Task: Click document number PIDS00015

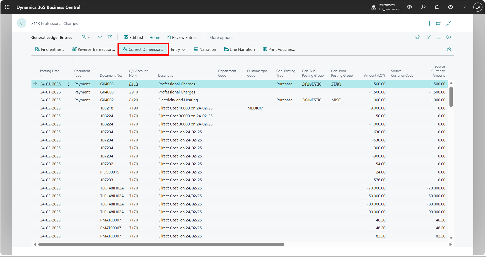Action: tap(110, 172)
